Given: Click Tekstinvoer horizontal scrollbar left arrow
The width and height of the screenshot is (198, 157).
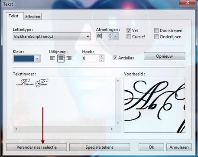Looking at the screenshot, I should point(16,129).
